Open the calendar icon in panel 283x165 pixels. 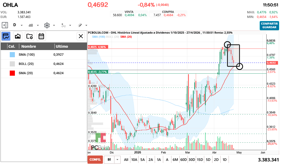(x=41, y=36)
